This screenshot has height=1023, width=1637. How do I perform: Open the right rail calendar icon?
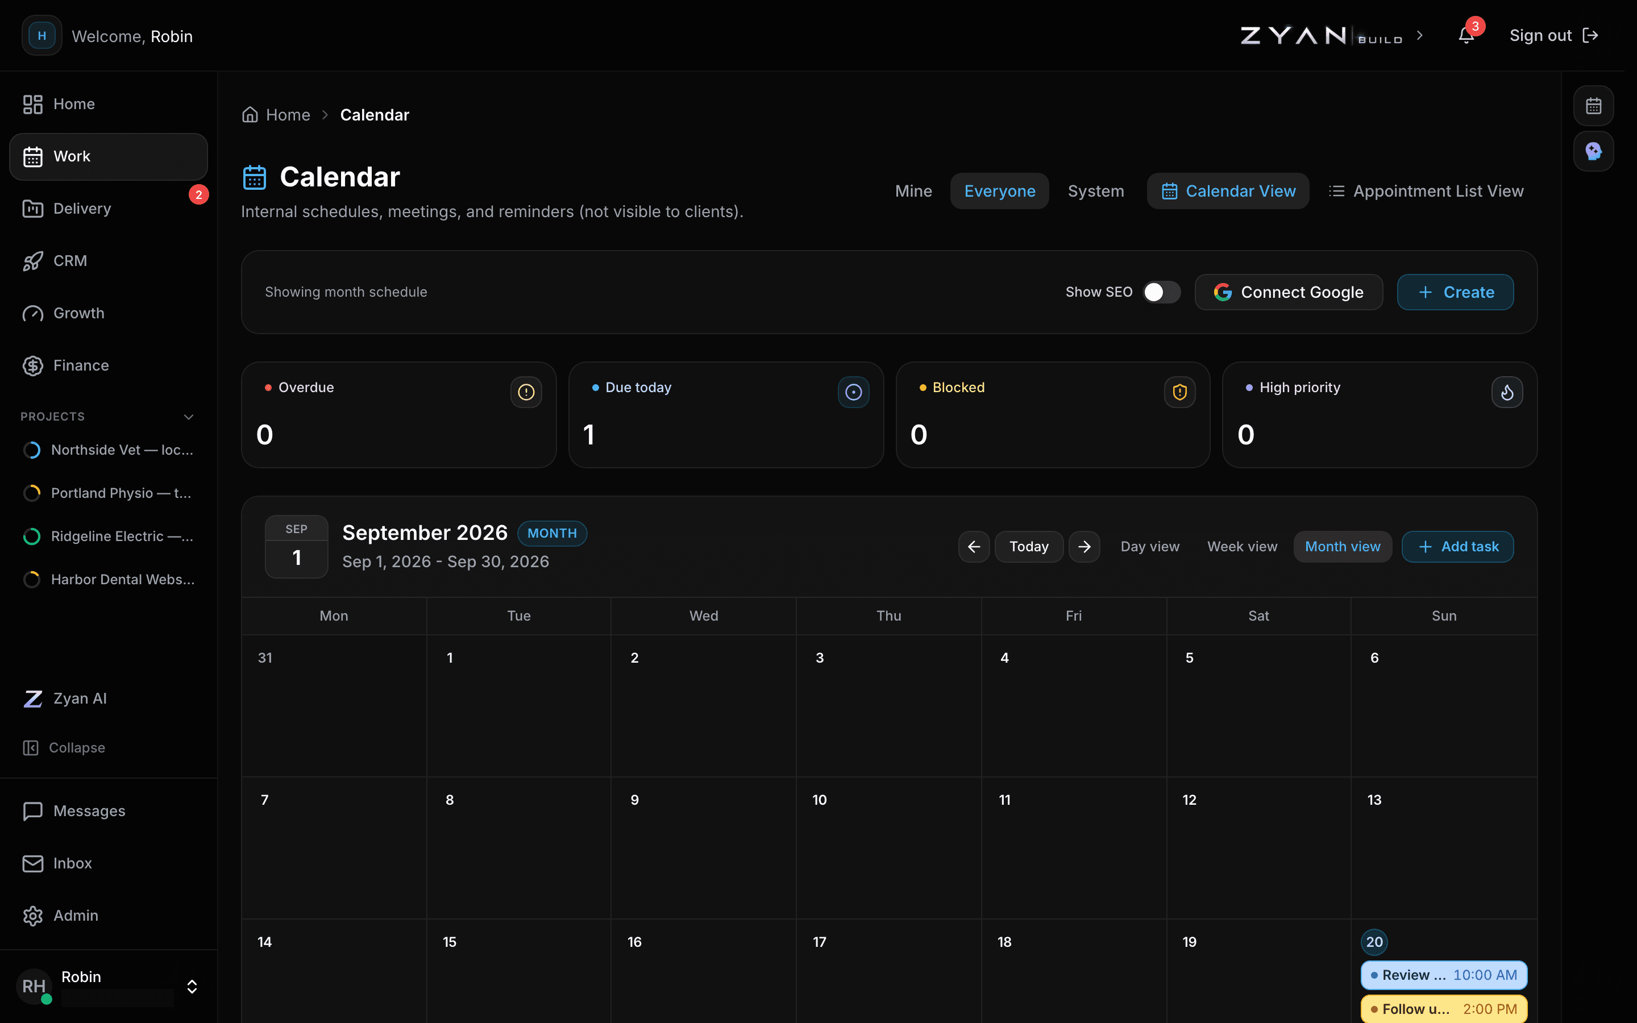(1593, 106)
